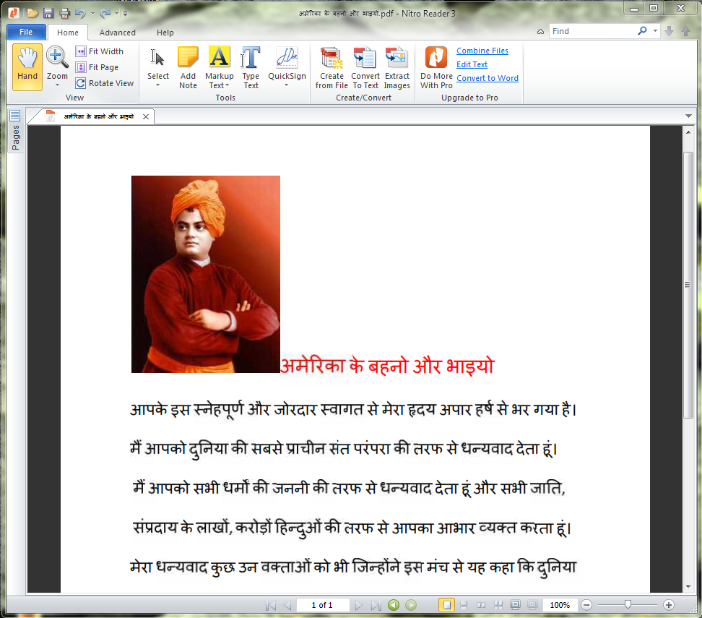This screenshot has height=618, width=702.
Task: Enable Single page layout mode
Action: [446, 605]
